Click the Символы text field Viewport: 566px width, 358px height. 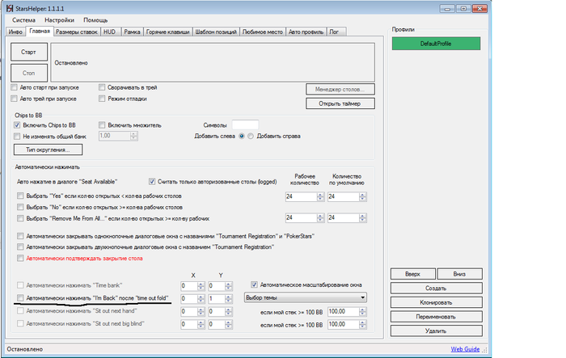click(245, 125)
